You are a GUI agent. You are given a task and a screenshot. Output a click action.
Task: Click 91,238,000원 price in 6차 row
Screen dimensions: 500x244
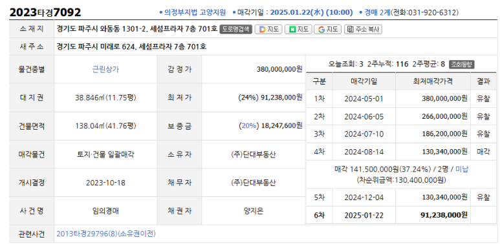click(444, 215)
